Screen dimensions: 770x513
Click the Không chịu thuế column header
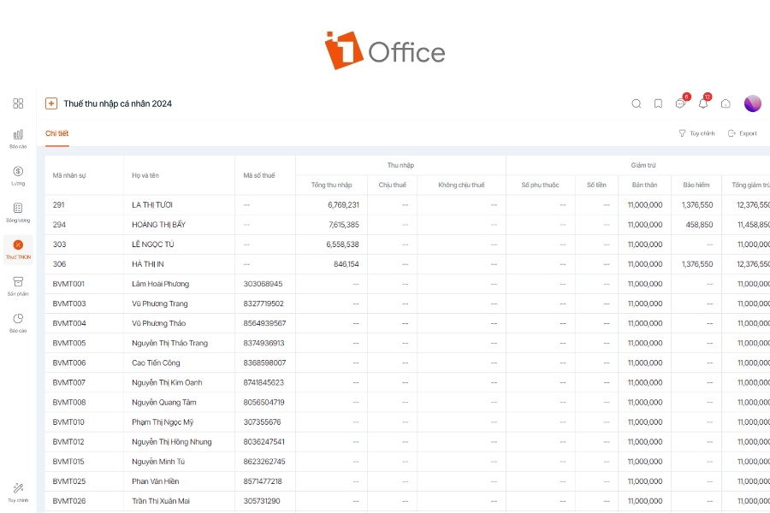point(461,185)
